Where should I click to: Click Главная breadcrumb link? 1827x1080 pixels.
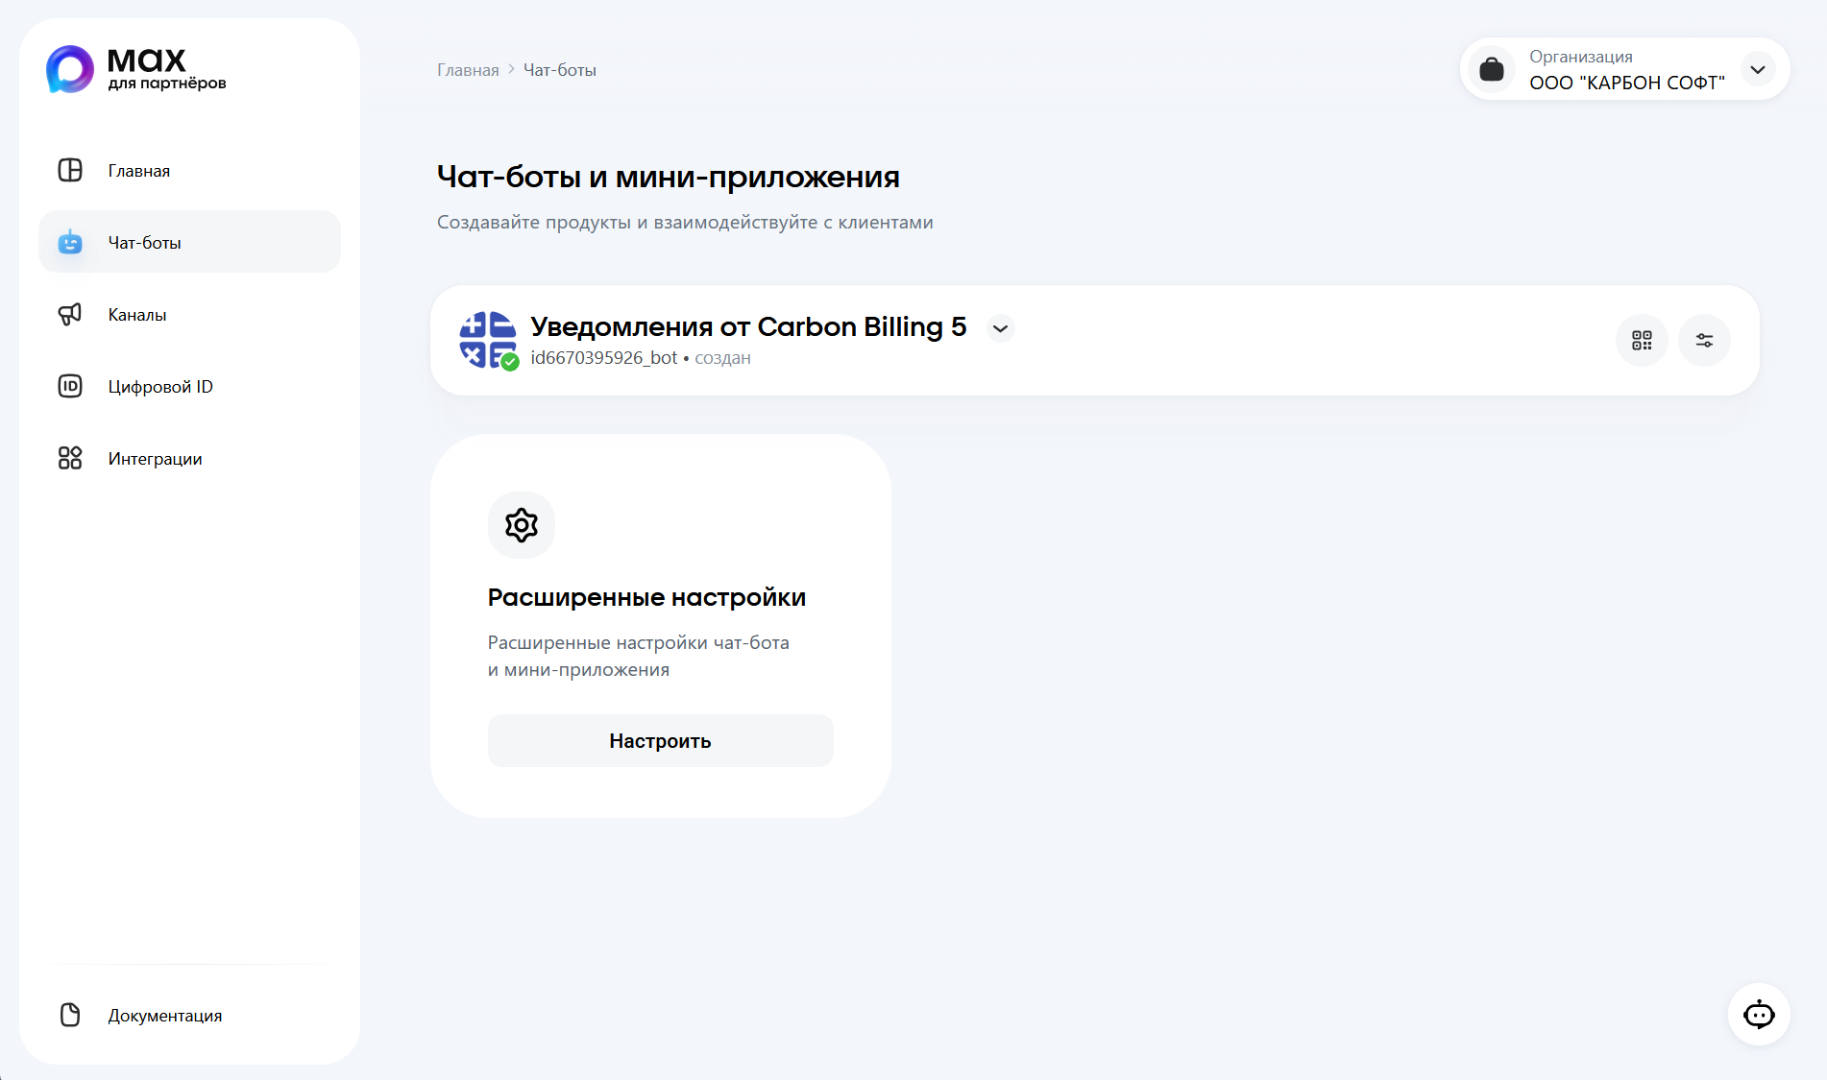(468, 70)
